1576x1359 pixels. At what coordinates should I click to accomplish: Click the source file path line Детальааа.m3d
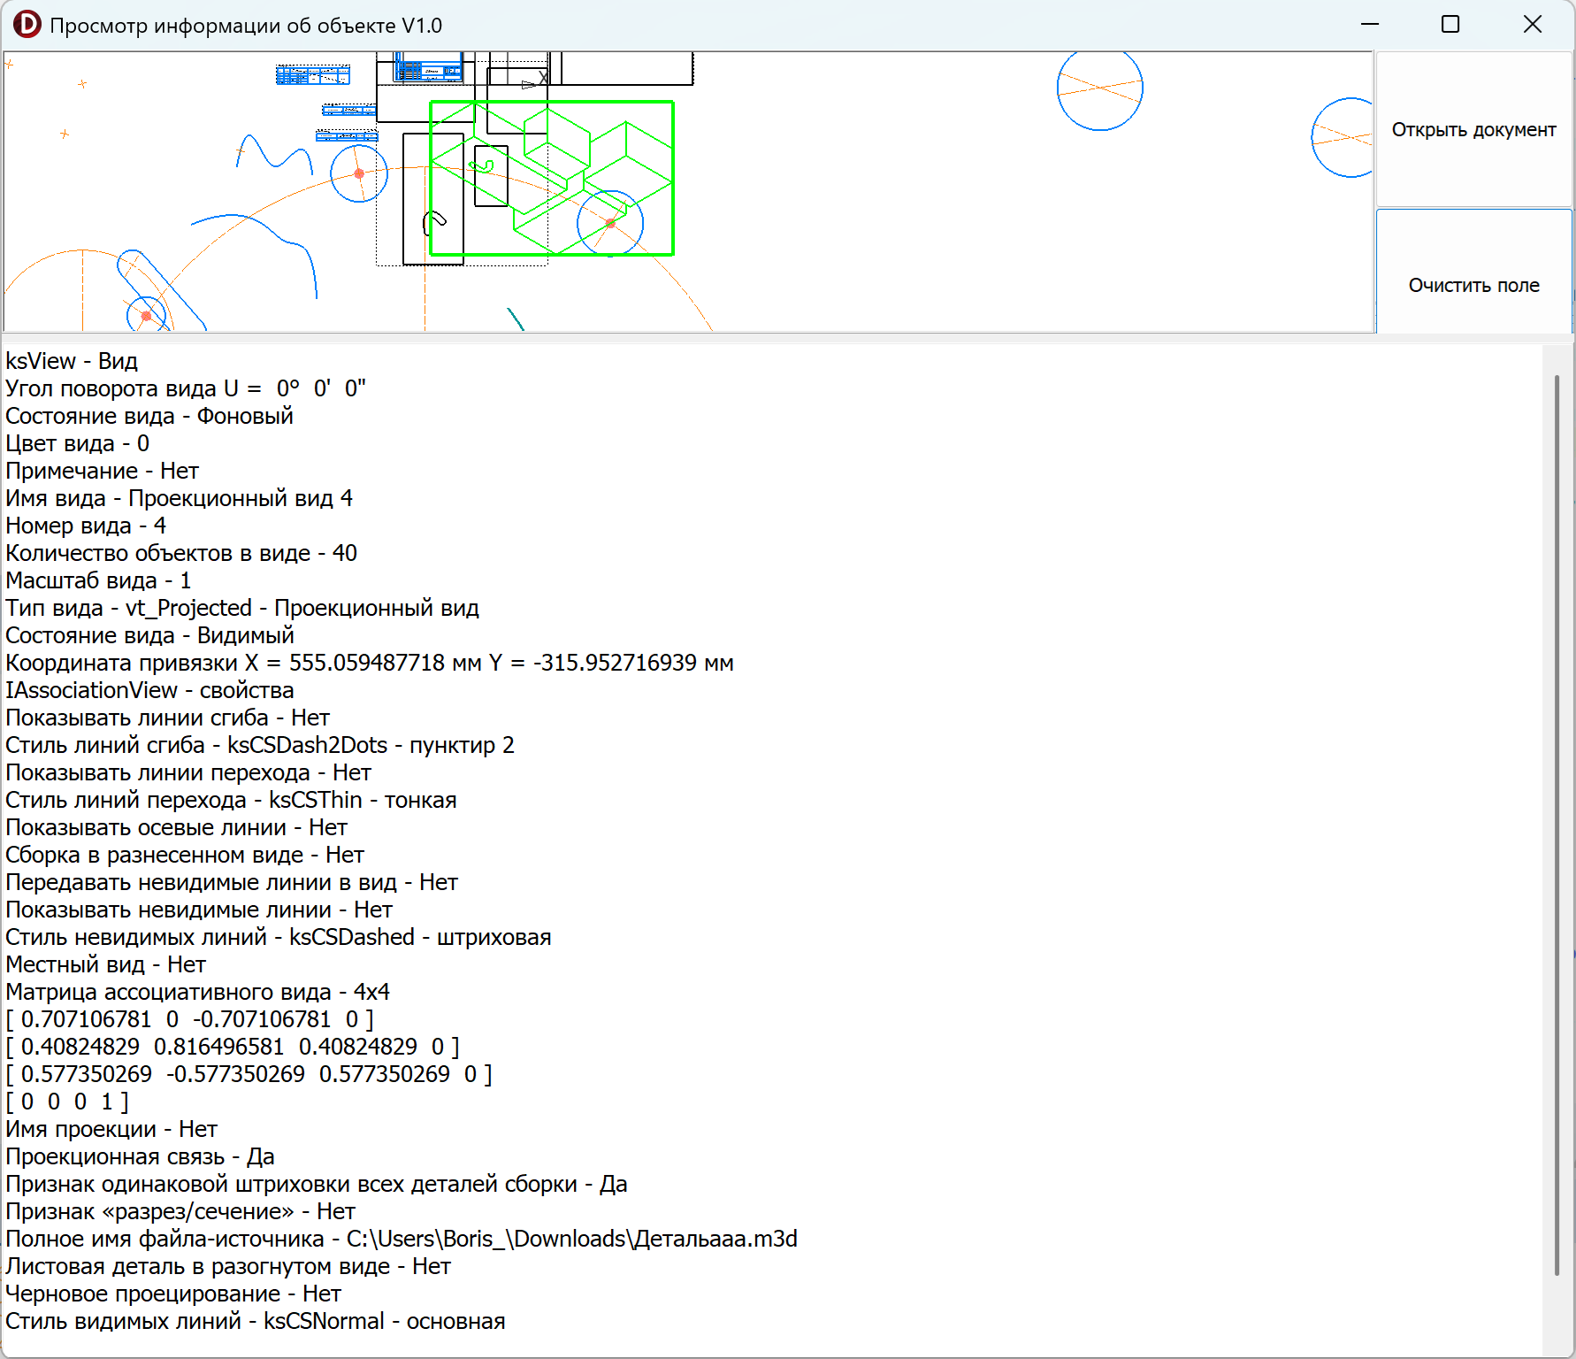tap(401, 1239)
